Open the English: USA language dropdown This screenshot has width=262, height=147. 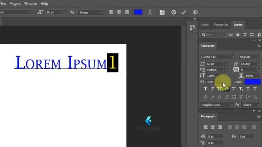pos(217,105)
